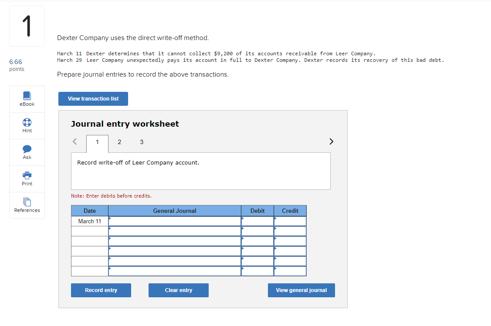491x326 pixels.
Task: Open the account selector in the second journal row
Action: pos(174,231)
